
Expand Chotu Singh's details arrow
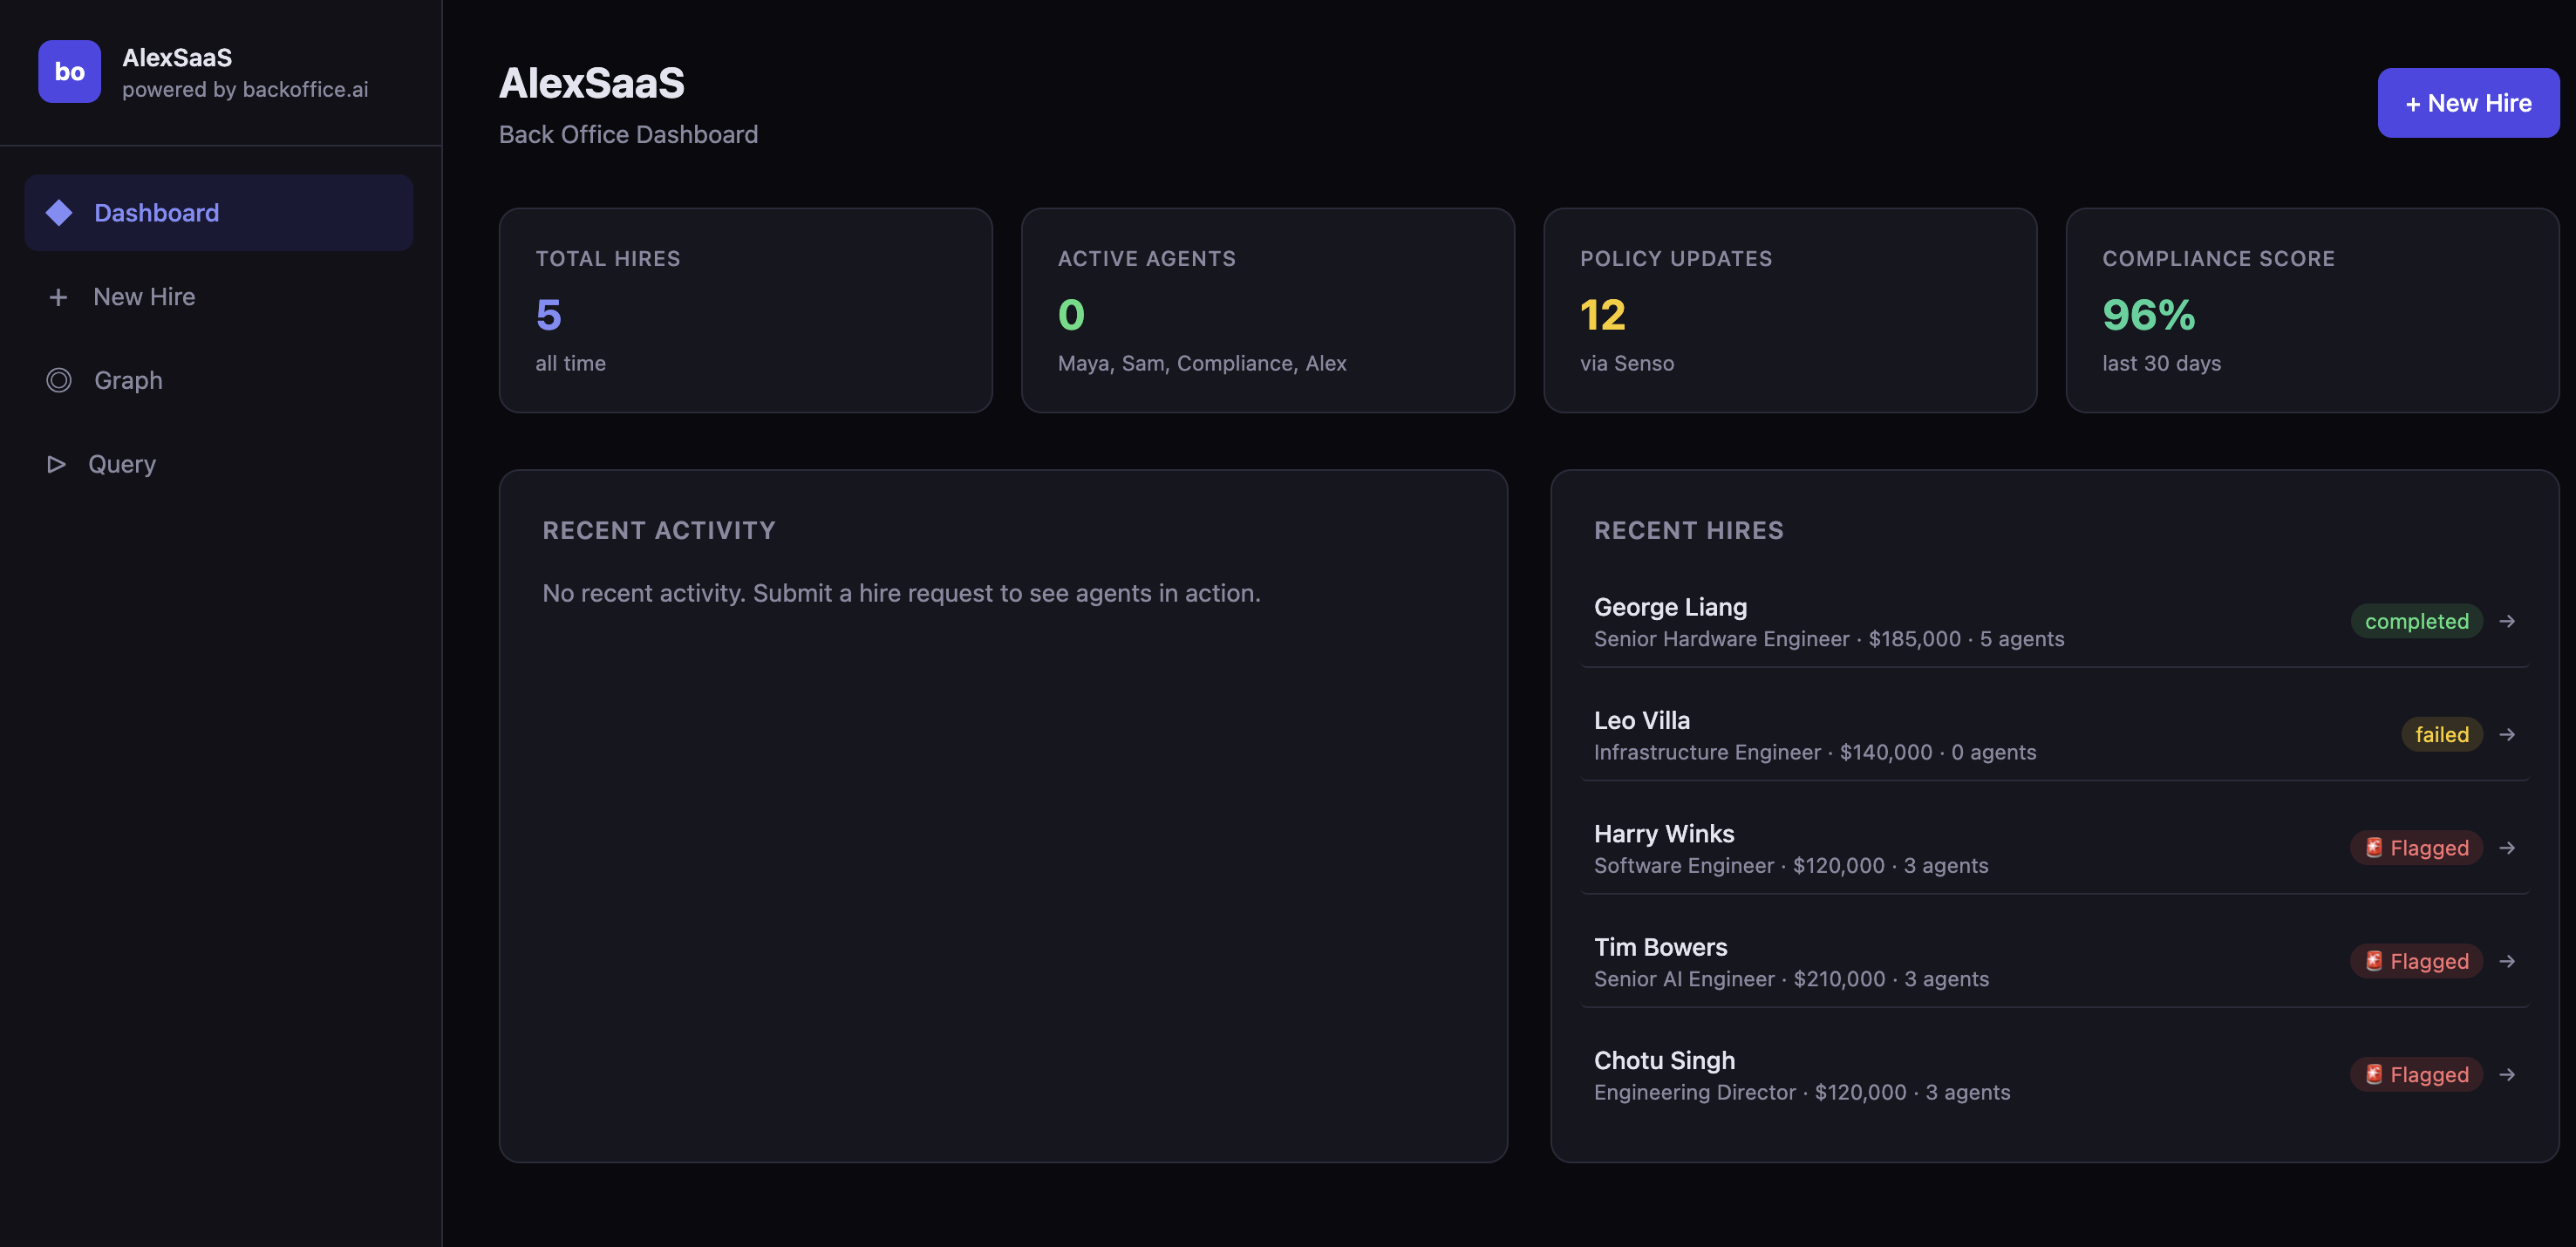(2506, 1075)
